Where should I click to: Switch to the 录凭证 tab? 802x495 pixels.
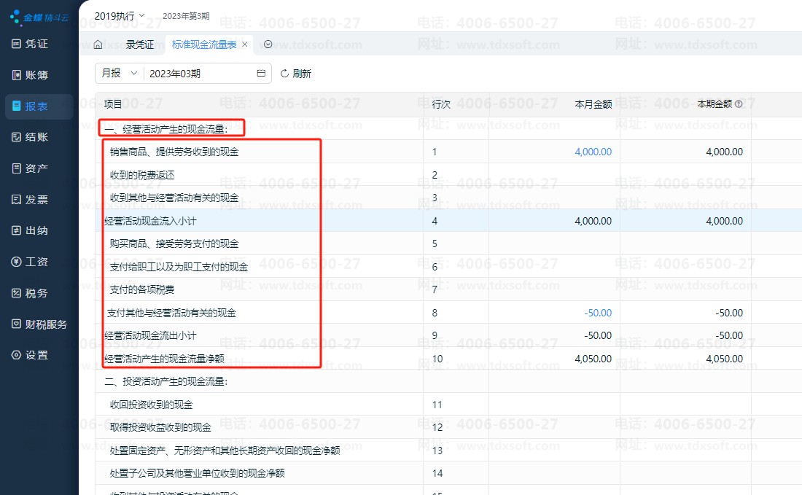coord(139,44)
